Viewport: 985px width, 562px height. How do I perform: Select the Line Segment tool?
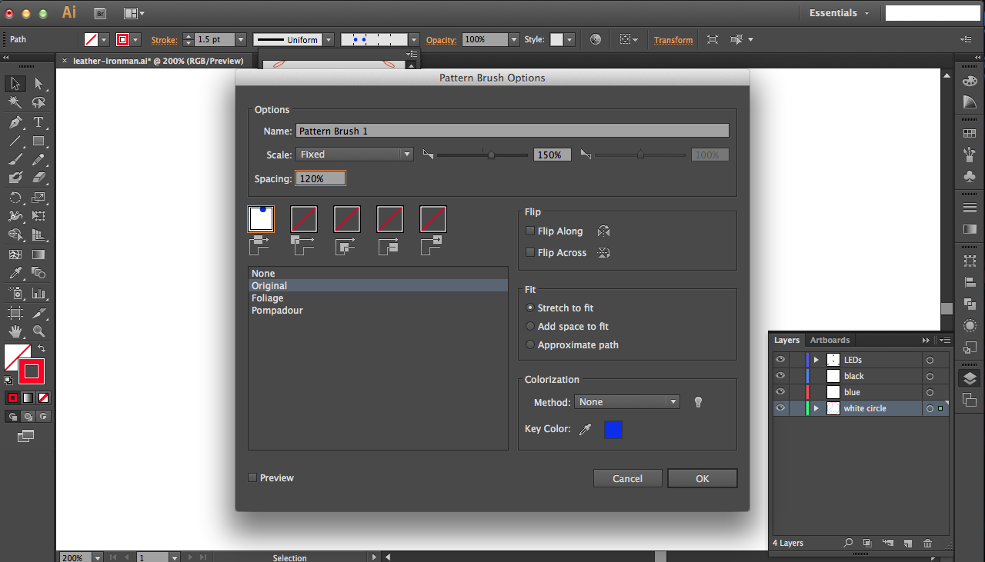pyautogui.click(x=15, y=141)
